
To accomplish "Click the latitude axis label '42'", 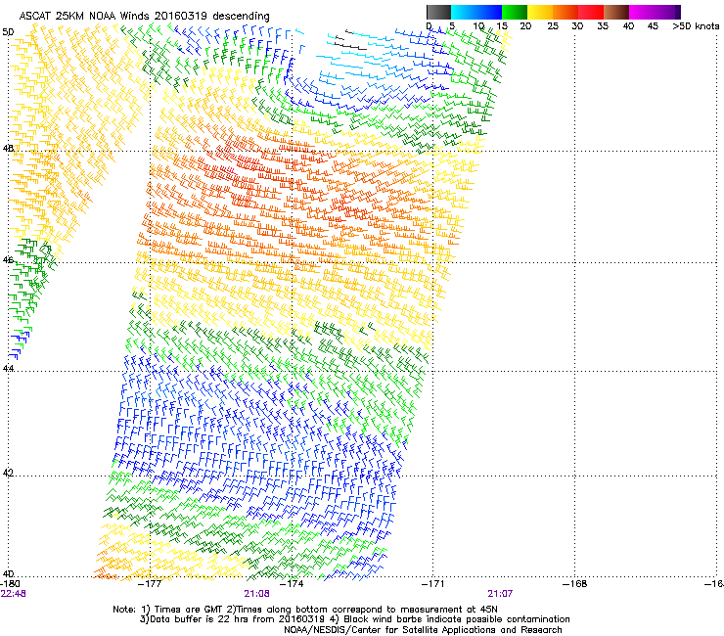I will [8, 473].
